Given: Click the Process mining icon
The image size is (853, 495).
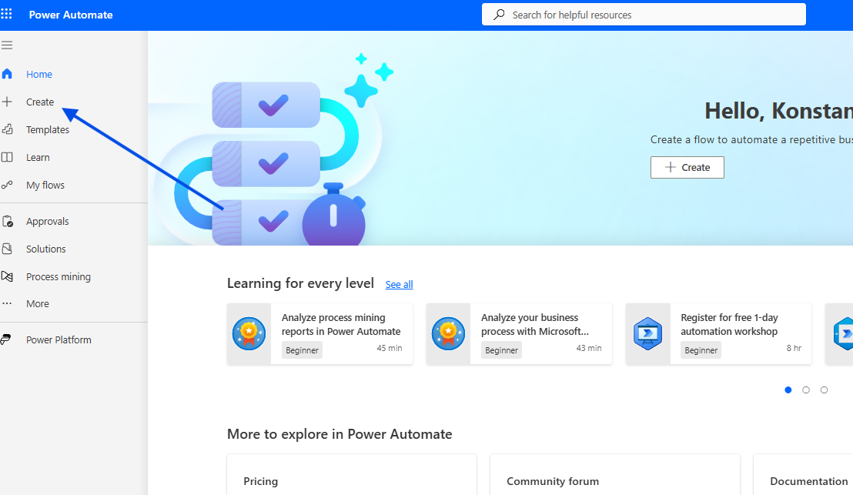Looking at the screenshot, I should pos(7,276).
